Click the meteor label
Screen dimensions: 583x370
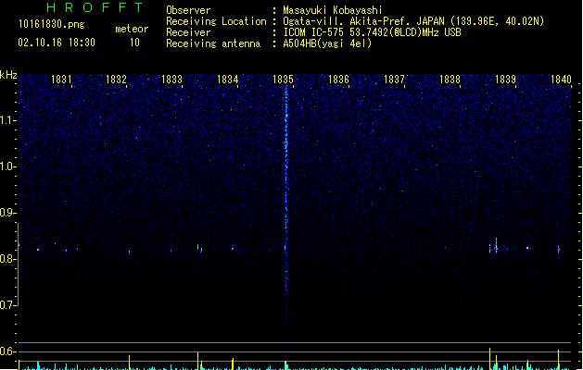coord(132,29)
